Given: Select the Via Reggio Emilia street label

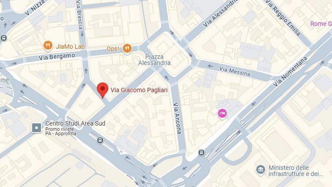Looking at the screenshot, I should coord(282,18).
